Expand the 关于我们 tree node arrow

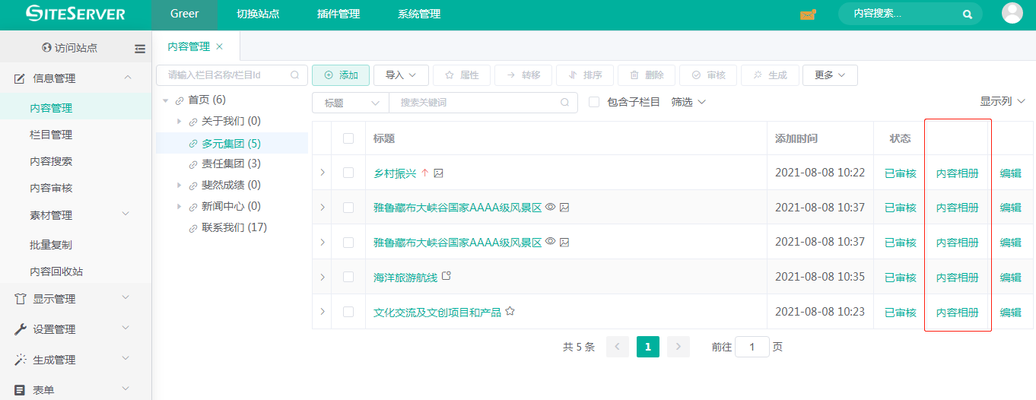(179, 122)
